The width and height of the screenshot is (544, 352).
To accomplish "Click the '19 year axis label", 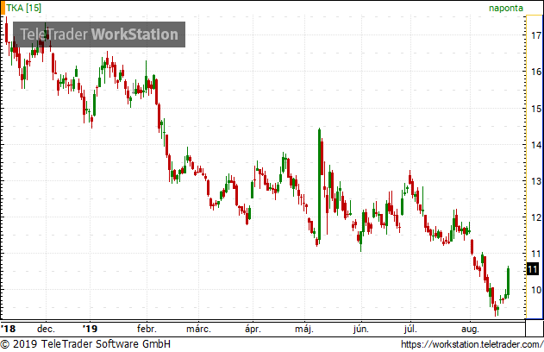I will [91, 329].
